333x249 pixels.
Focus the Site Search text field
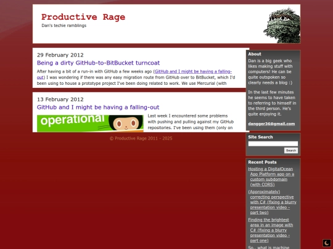(273, 144)
